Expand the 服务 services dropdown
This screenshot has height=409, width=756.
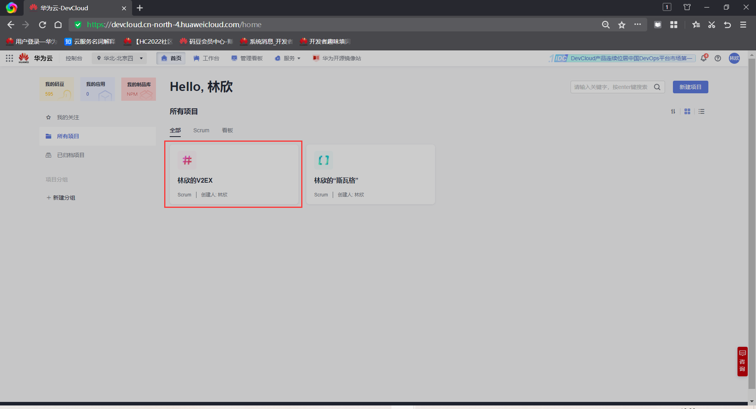[288, 58]
